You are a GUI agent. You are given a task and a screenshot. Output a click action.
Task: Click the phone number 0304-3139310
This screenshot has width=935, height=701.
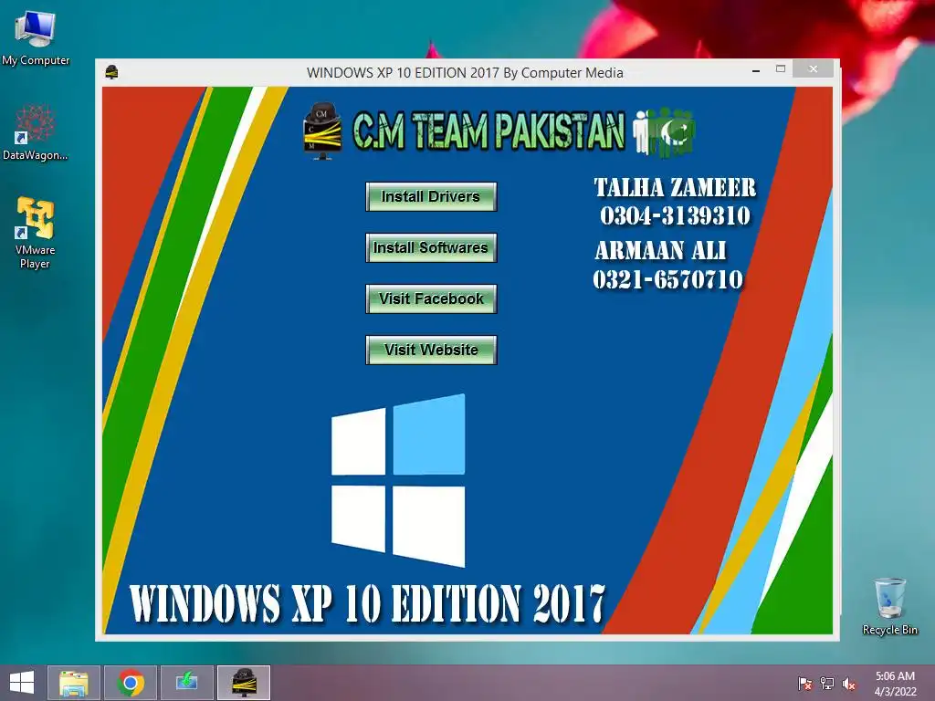(x=675, y=215)
